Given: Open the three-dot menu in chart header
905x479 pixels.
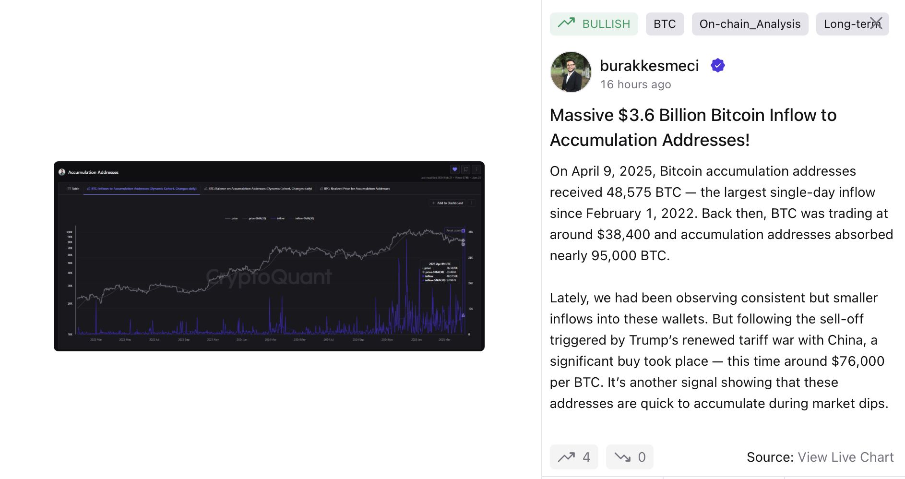Looking at the screenshot, I should 476,169.
